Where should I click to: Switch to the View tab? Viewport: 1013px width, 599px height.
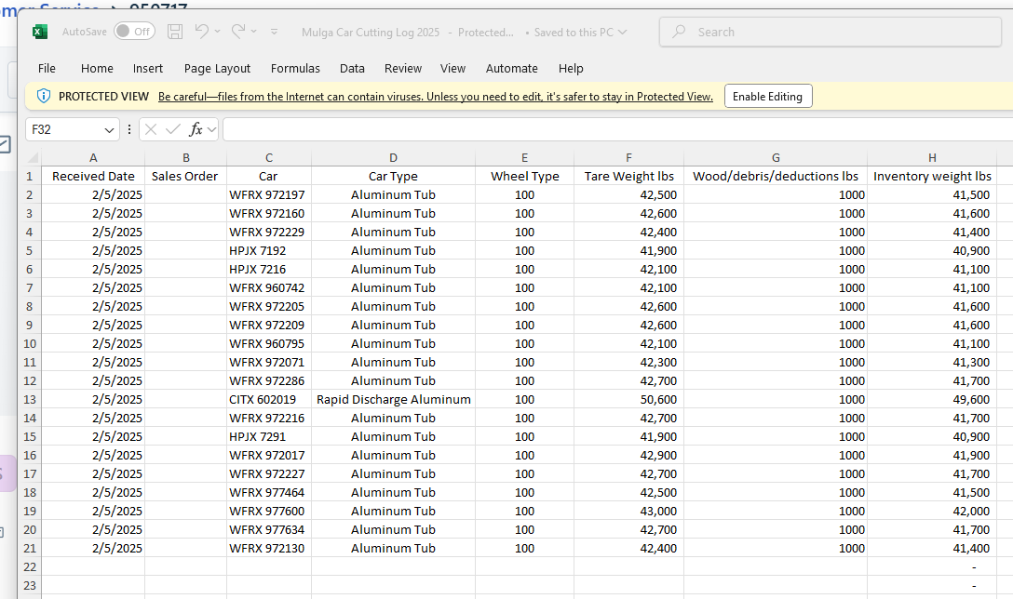pos(452,69)
